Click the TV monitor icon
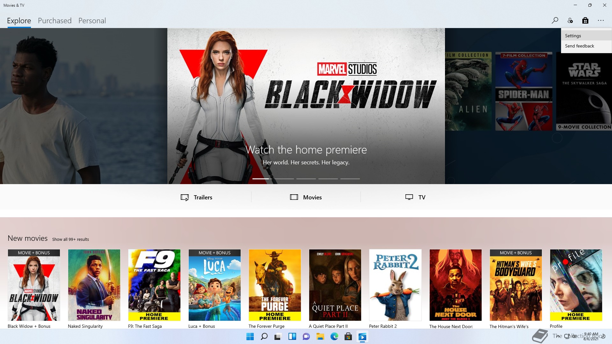Image resolution: width=612 pixels, height=344 pixels. click(409, 197)
